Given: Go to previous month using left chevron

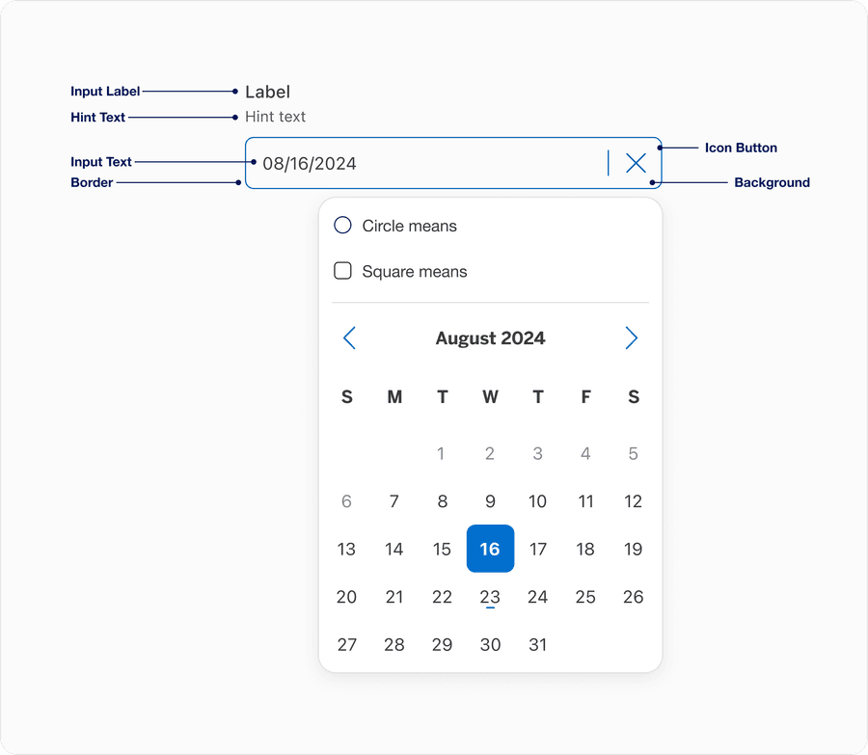Looking at the screenshot, I should [349, 337].
